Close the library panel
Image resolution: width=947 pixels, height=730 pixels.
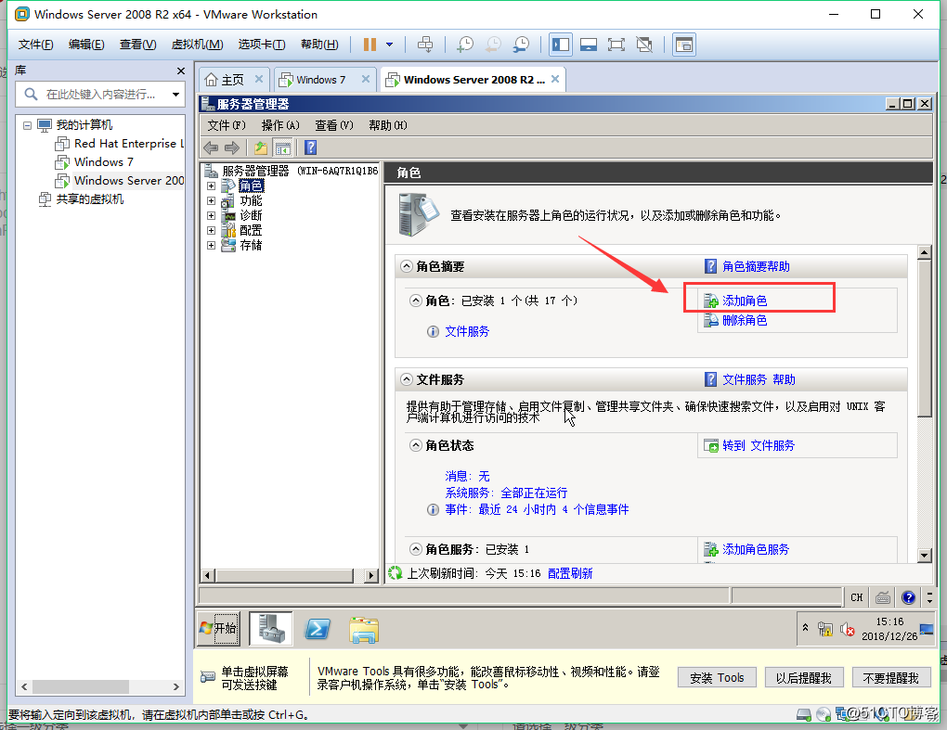click(x=181, y=71)
